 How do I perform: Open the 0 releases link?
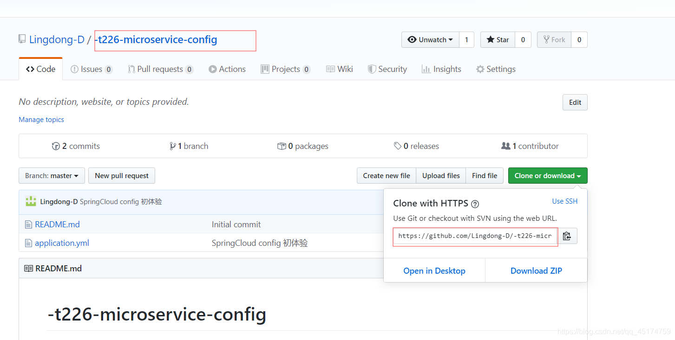pyautogui.click(x=416, y=146)
